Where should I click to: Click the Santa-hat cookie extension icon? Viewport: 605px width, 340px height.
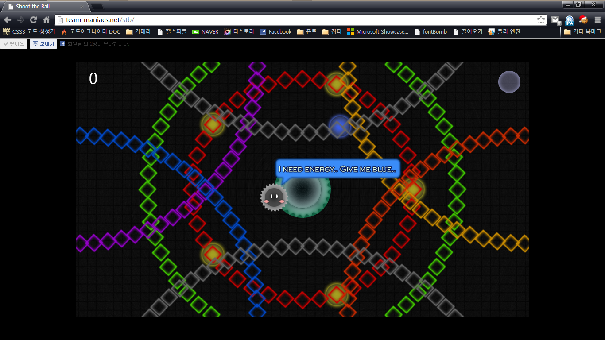583,20
